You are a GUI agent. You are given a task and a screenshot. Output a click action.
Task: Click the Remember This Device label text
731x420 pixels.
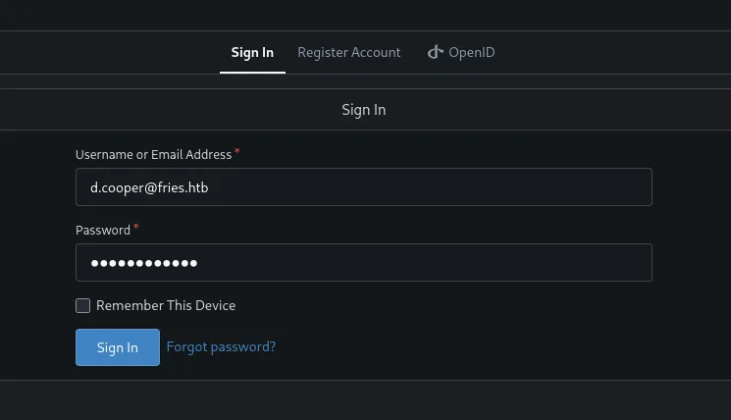(x=166, y=305)
